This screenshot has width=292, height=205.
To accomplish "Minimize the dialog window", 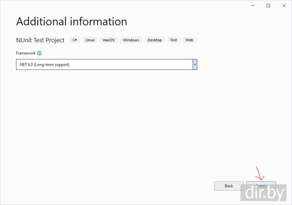I will [x=253, y=6].
